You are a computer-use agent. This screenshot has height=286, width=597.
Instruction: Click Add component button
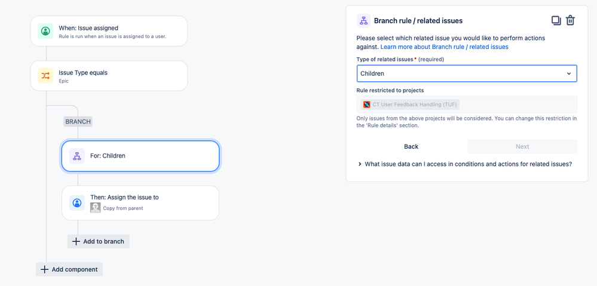pos(69,269)
